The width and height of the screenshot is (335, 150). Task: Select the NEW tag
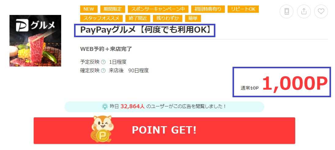(x=89, y=9)
